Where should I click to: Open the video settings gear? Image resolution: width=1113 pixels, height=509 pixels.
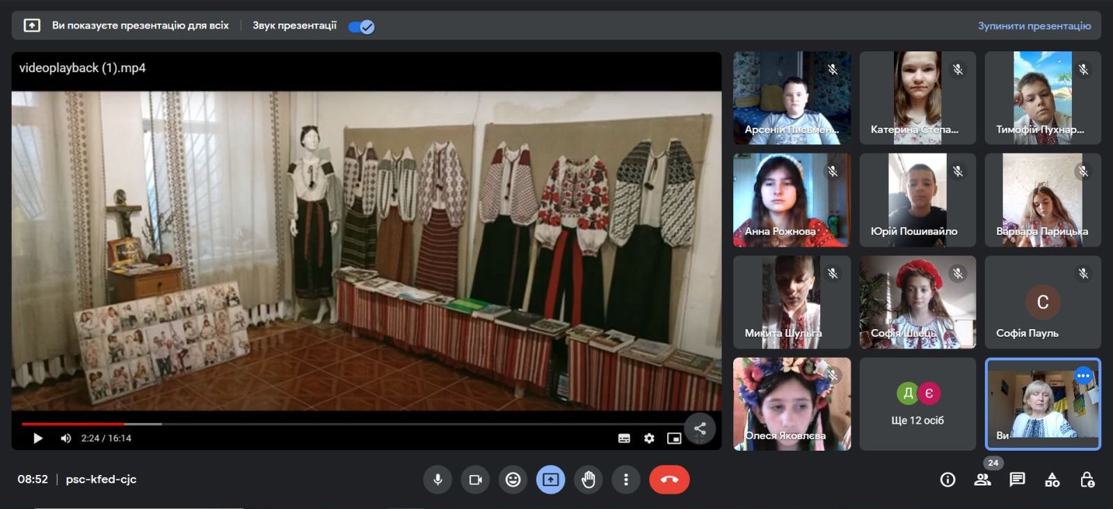point(649,438)
